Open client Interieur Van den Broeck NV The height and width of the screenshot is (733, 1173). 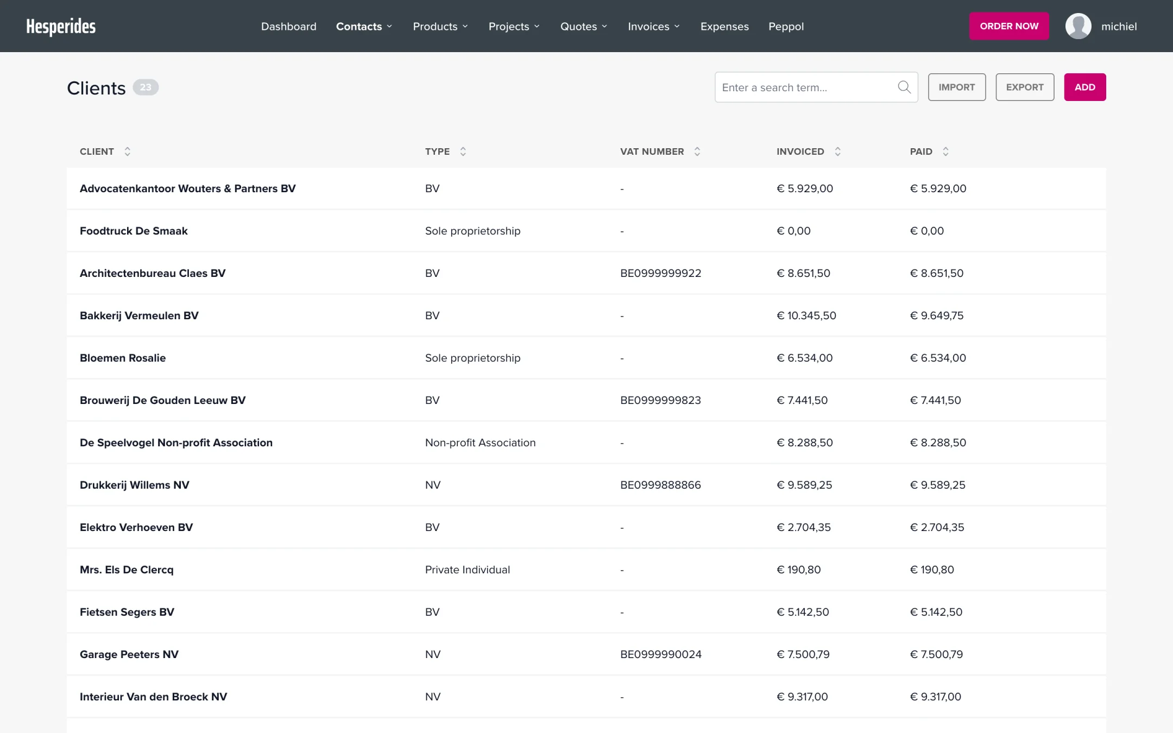coord(154,697)
